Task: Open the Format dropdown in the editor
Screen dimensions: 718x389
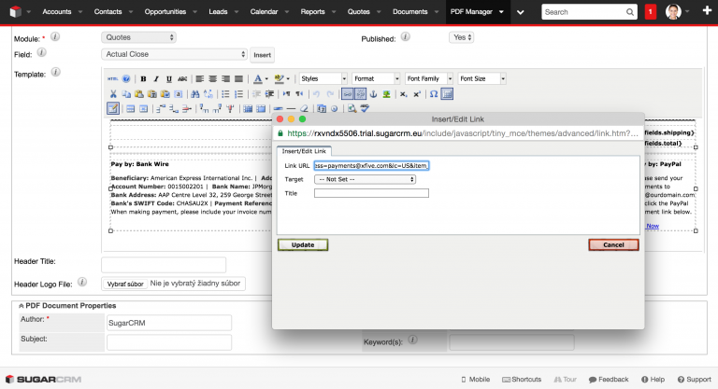Action: [376, 78]
